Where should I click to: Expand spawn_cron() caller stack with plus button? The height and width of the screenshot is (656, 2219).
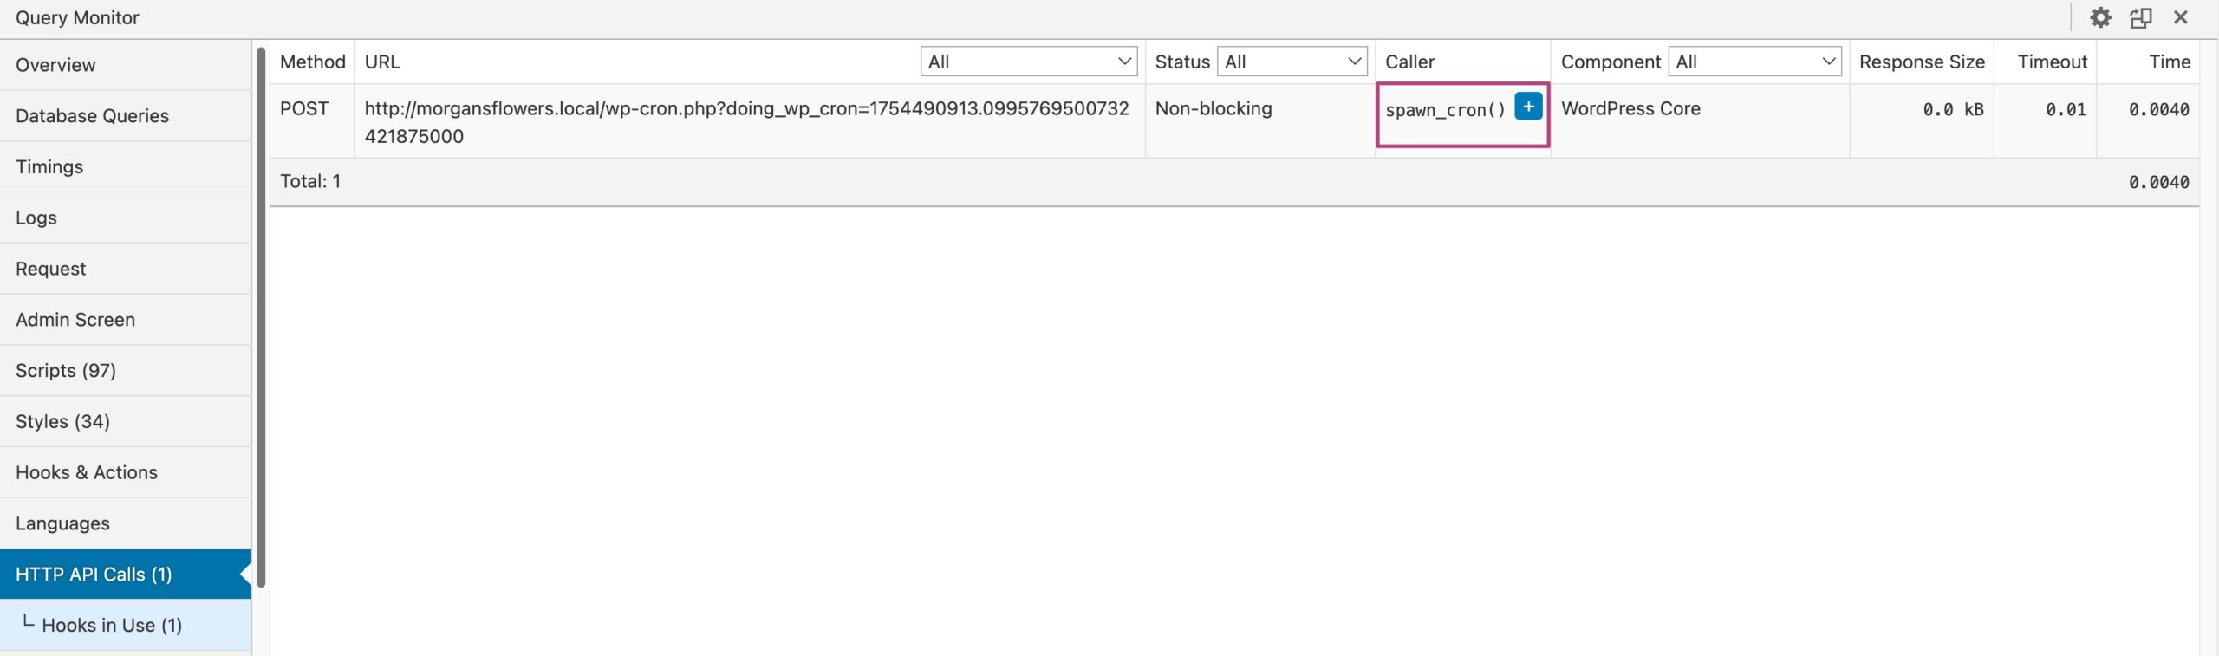tap(1528, 107)
